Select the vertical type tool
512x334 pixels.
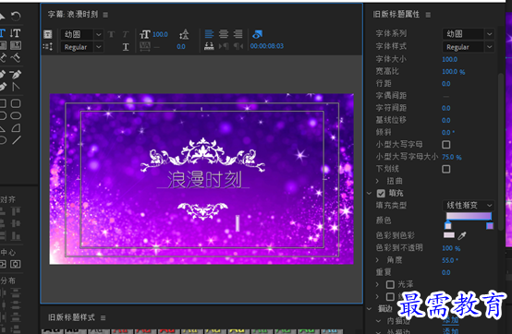tap(15, 33)
